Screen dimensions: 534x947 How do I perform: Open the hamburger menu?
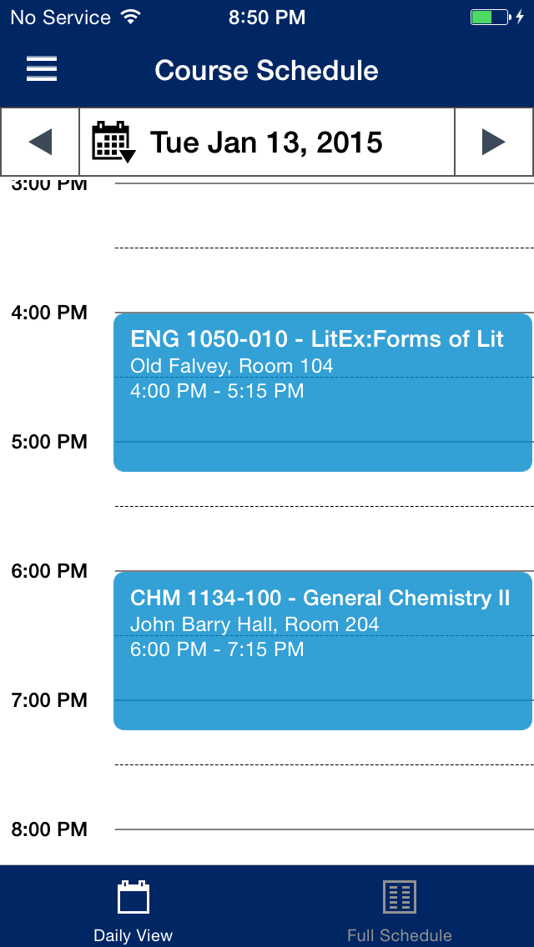coord(42,69)
